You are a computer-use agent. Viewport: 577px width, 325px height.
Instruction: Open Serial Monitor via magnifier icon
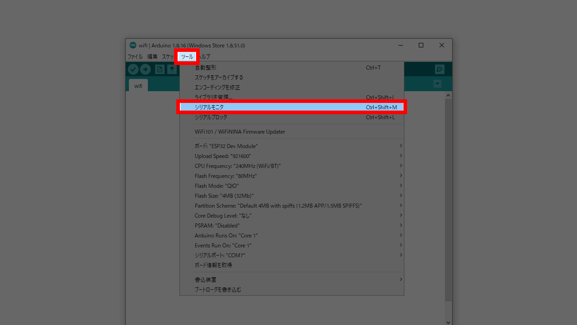[440, 69]
